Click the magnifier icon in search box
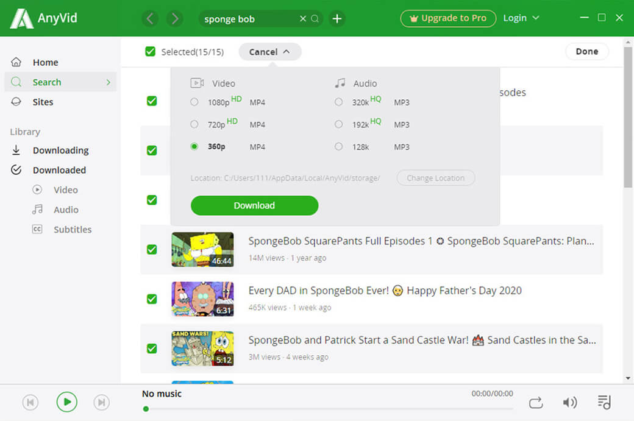Screen dimensions: 634x421 [315, 19]
